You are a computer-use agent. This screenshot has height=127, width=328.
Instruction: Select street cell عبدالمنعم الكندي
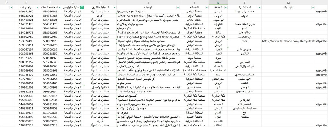coord(245,75)
